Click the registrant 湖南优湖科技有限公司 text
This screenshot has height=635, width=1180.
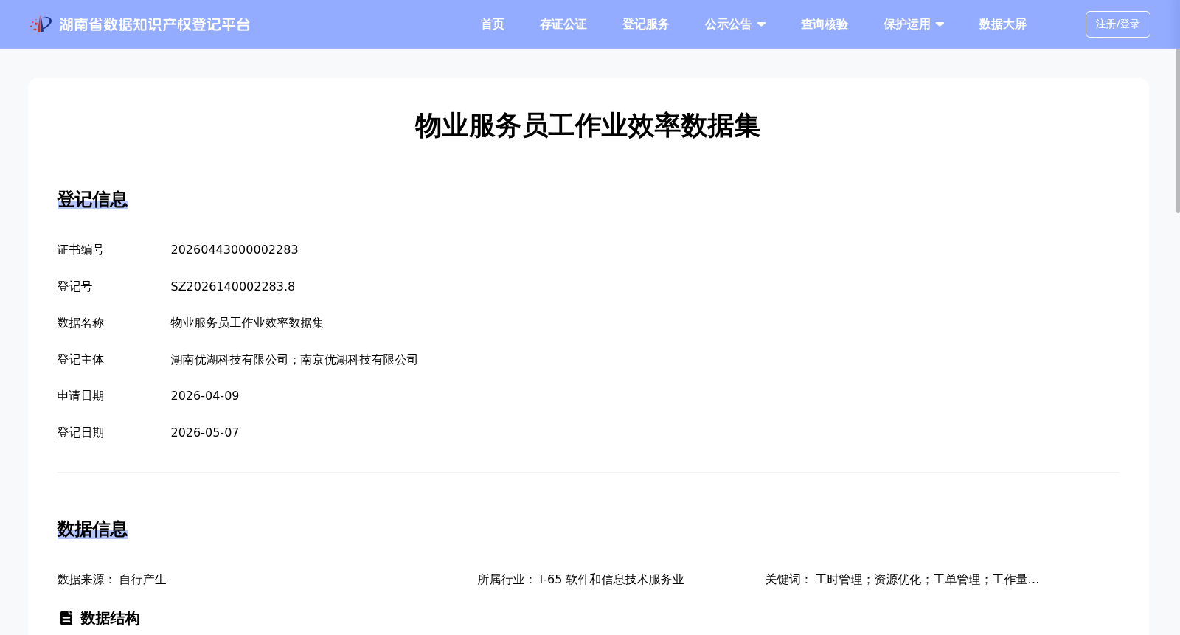229,360
